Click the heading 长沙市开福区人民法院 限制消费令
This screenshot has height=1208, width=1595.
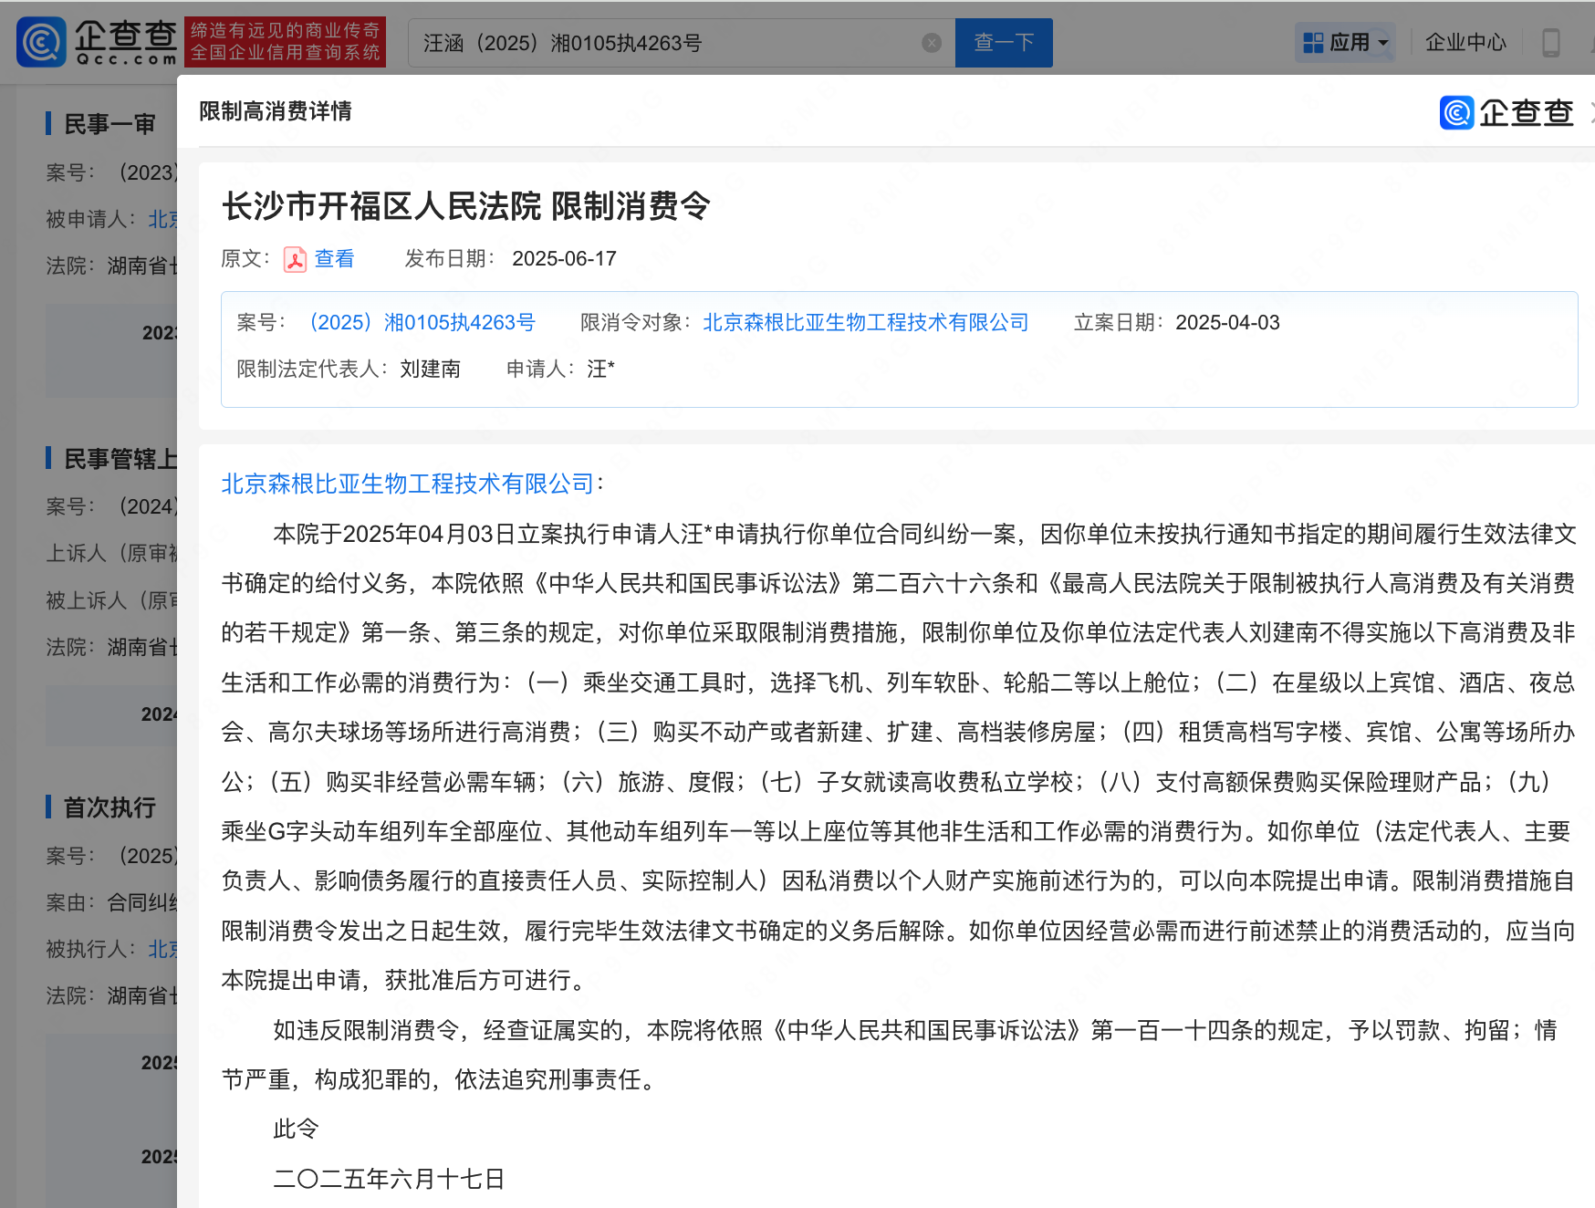(466, 206)
